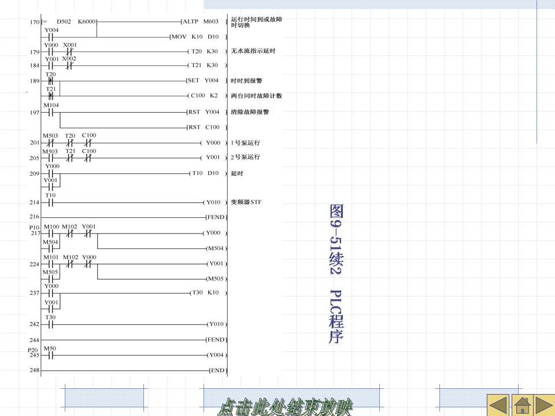The height and width of the screenshot is (416, 555).
Task: Select the C100 K2 counter coil
Action: [x=205, y=95]
